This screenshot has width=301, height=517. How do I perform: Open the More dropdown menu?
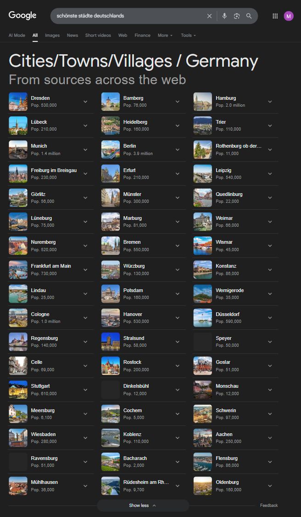pyautogui.click(x=165, y=35)
